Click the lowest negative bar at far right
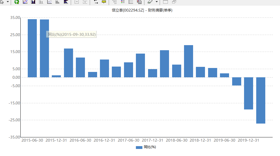Screen dimensions: 280x156 (261, 100)
